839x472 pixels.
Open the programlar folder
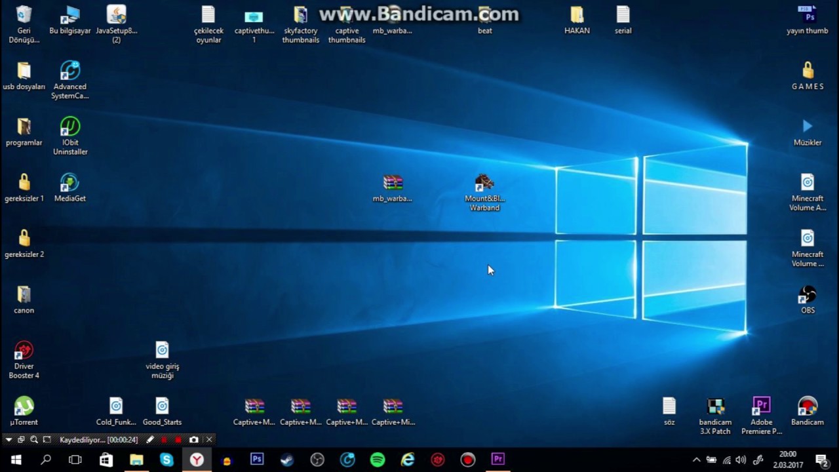(24, 132)
